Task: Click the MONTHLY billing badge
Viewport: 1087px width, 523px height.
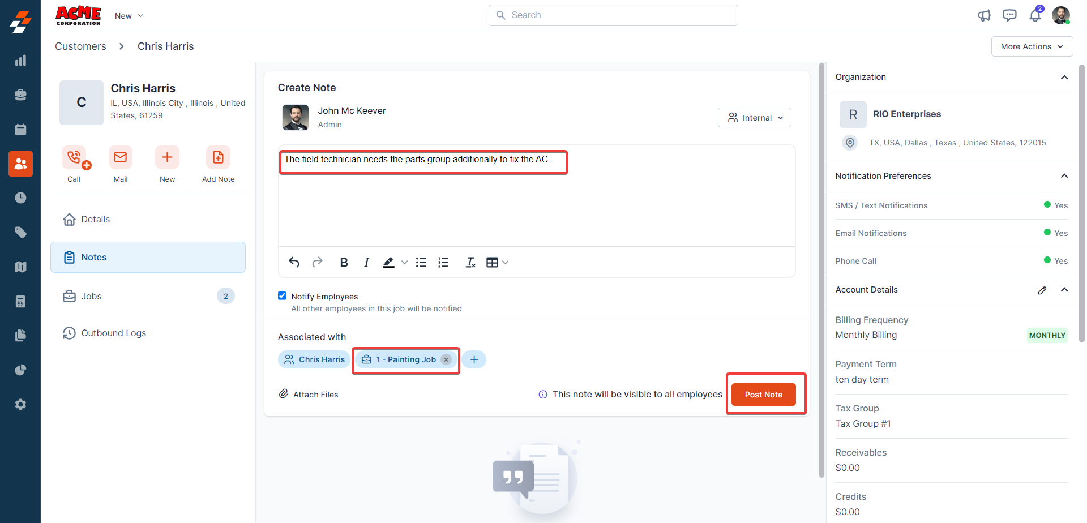Action: [1047, 335]
